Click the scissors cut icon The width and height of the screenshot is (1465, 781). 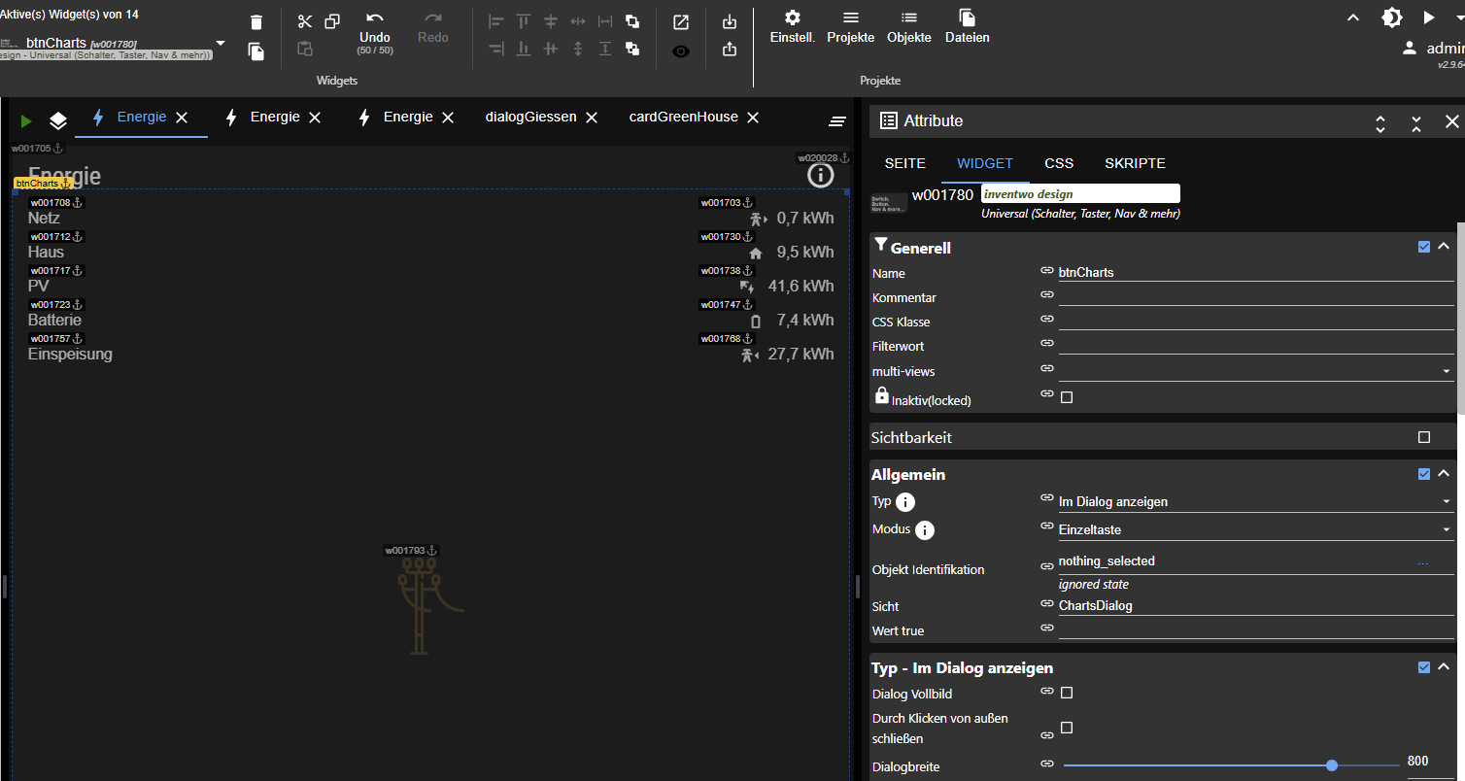point(305,21)
